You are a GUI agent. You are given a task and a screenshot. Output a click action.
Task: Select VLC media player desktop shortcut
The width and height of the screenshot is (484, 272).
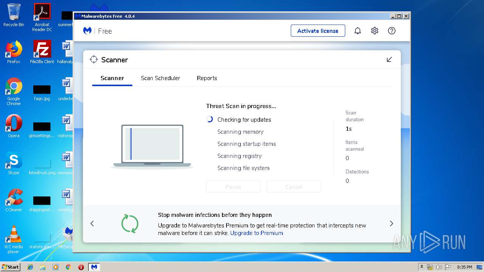tap(14, 240)
